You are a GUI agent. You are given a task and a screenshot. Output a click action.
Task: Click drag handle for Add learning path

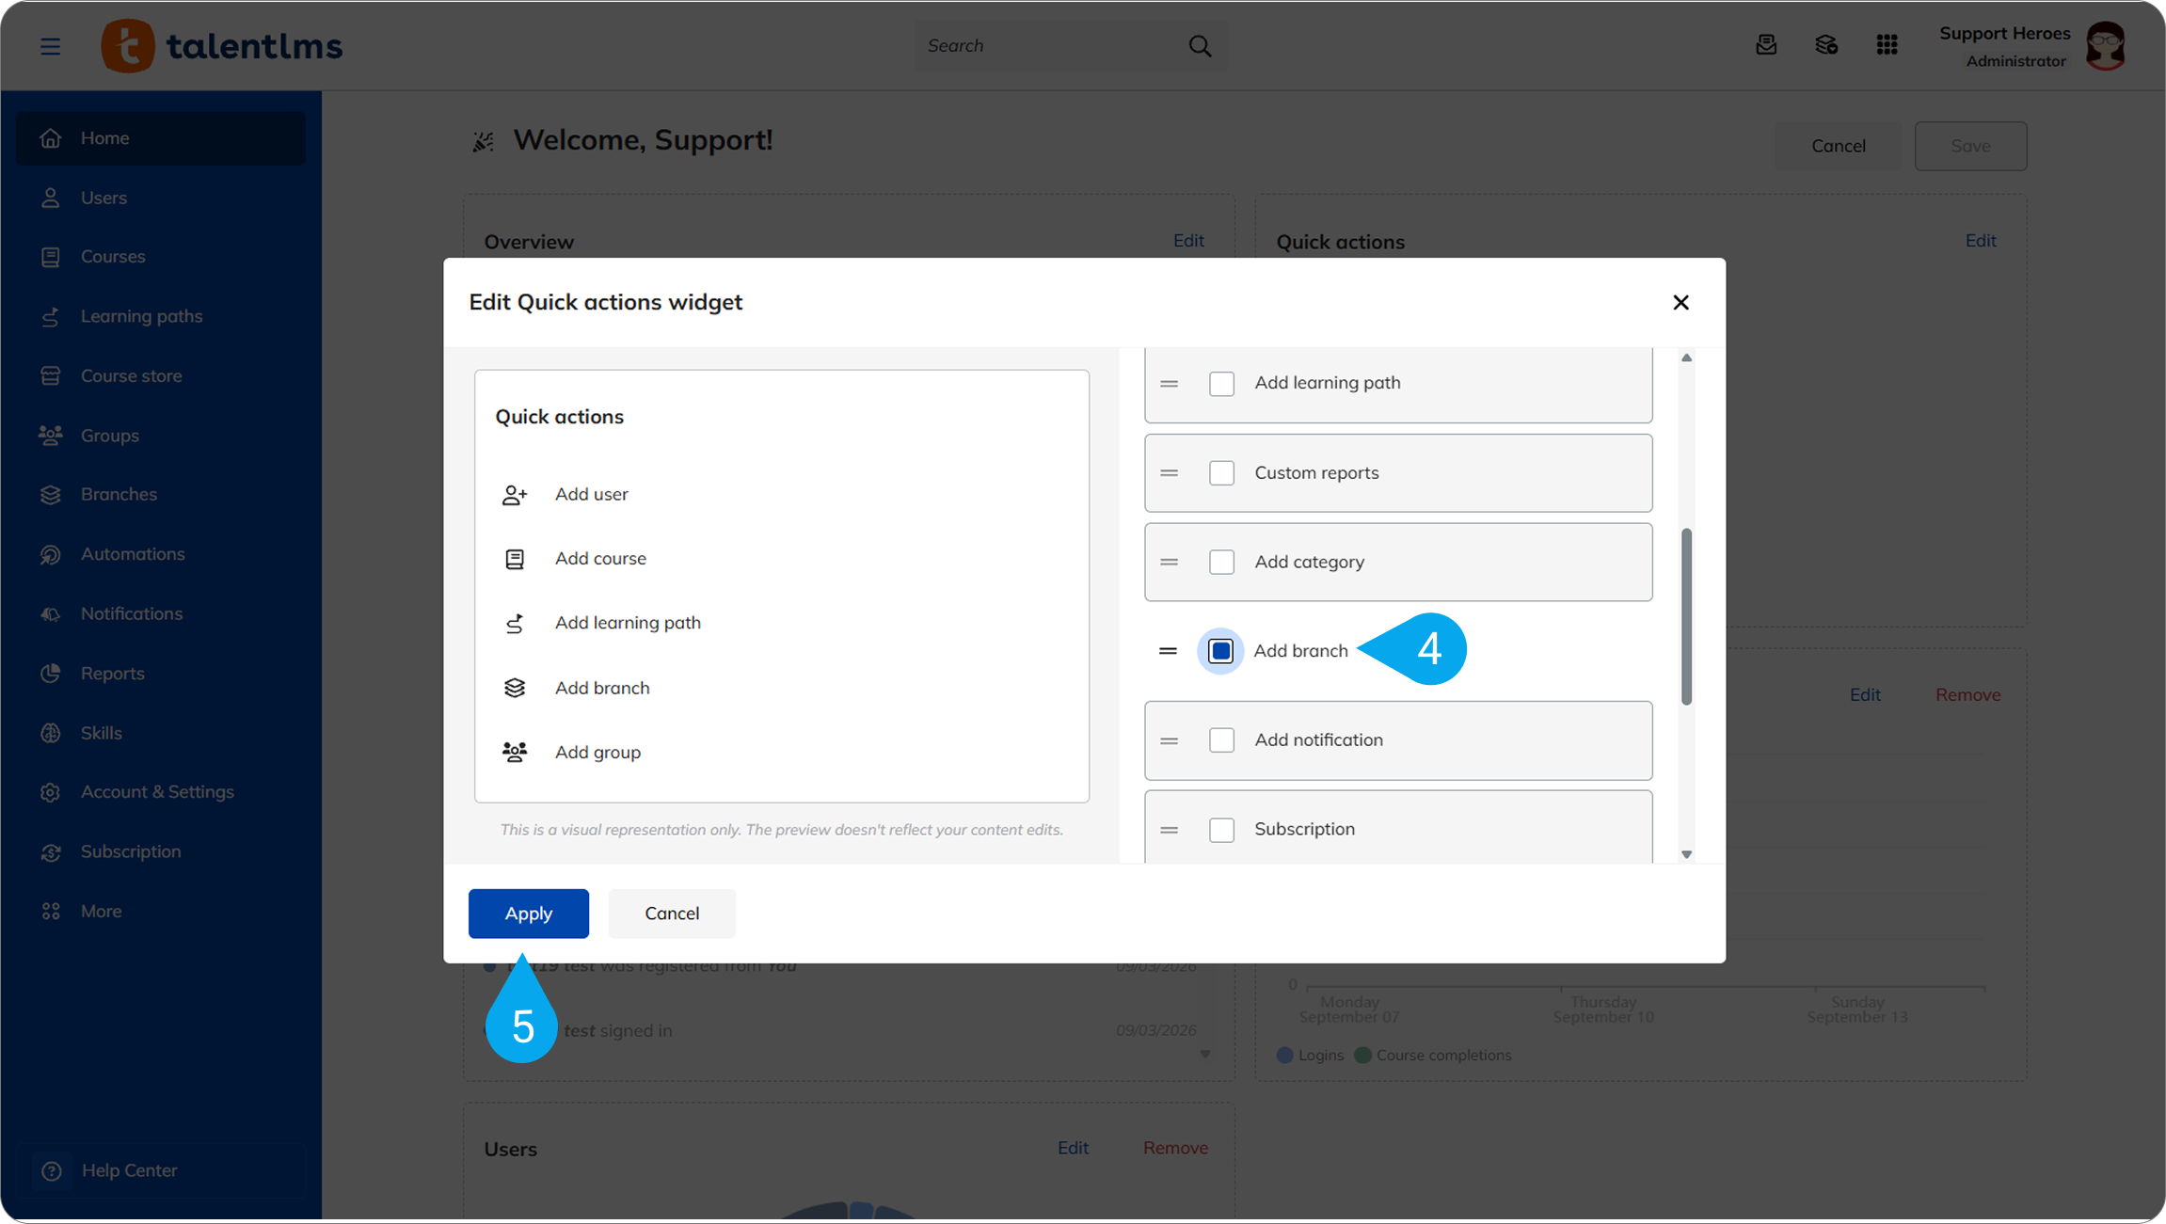pyautogui.click(x=1170, y=384)
